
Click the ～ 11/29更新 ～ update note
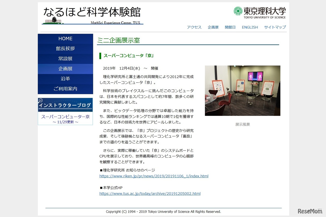[x=65, y=122]
